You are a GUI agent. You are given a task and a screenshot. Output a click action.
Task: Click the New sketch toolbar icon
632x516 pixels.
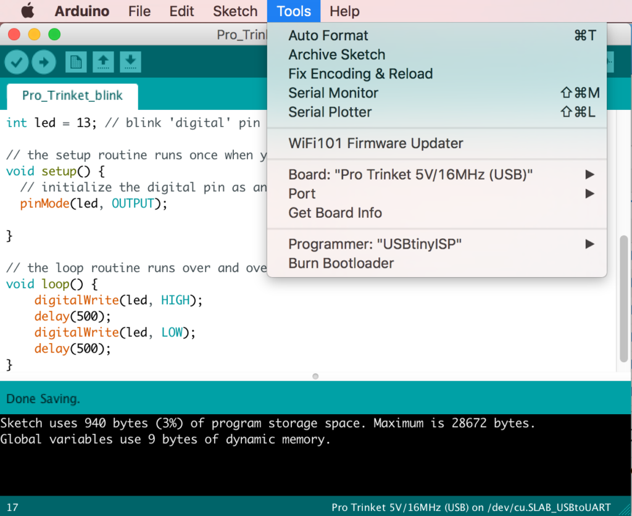coord(76,62)
